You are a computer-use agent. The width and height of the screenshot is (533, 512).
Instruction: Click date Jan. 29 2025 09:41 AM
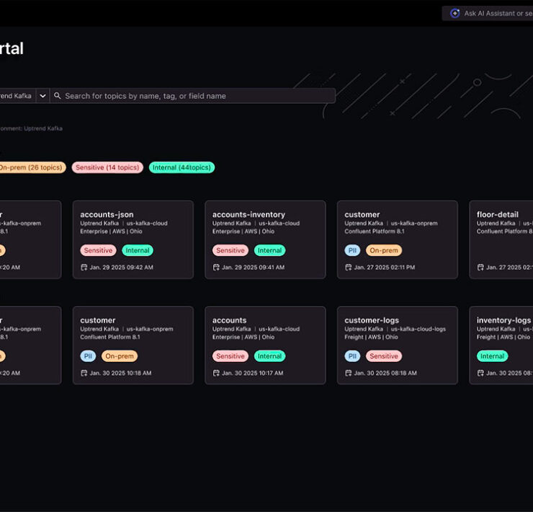(x=254, y=268)
